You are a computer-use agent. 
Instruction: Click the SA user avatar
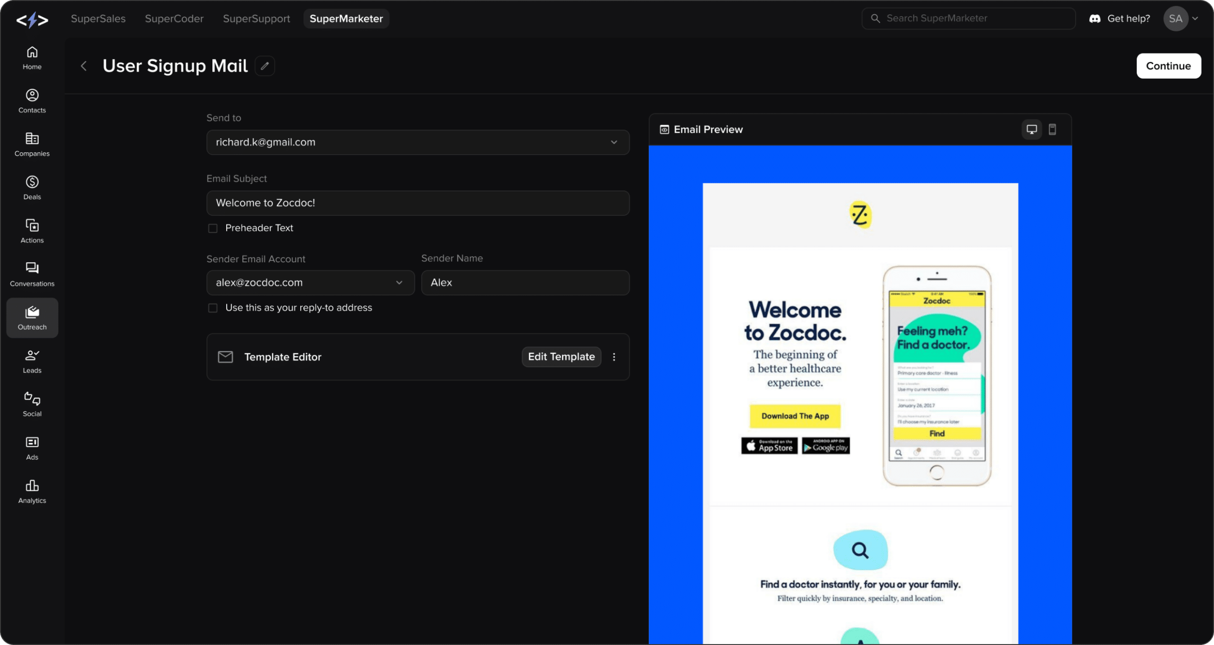[x=1176, y=18]
